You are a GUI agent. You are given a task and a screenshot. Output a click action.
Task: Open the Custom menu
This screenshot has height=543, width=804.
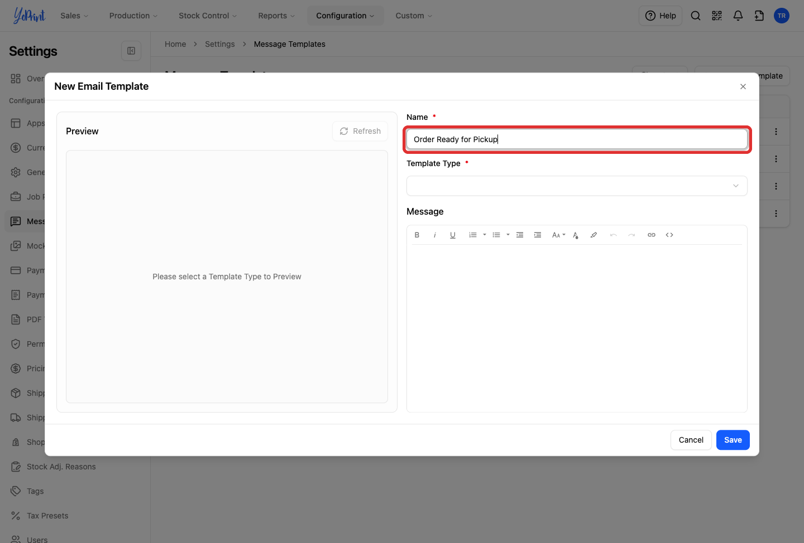414,16
